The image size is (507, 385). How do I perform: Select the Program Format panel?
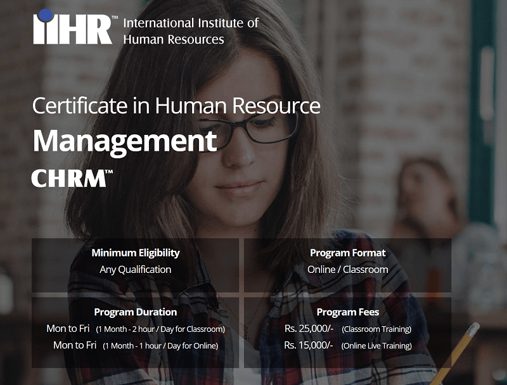pyautogui.click(x=347, y=252)
